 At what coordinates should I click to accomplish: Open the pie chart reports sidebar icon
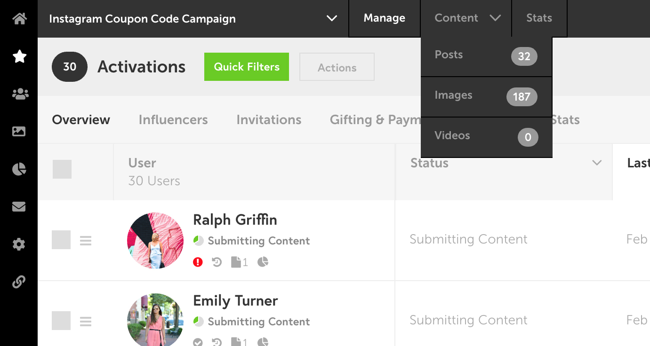(19, 169)
